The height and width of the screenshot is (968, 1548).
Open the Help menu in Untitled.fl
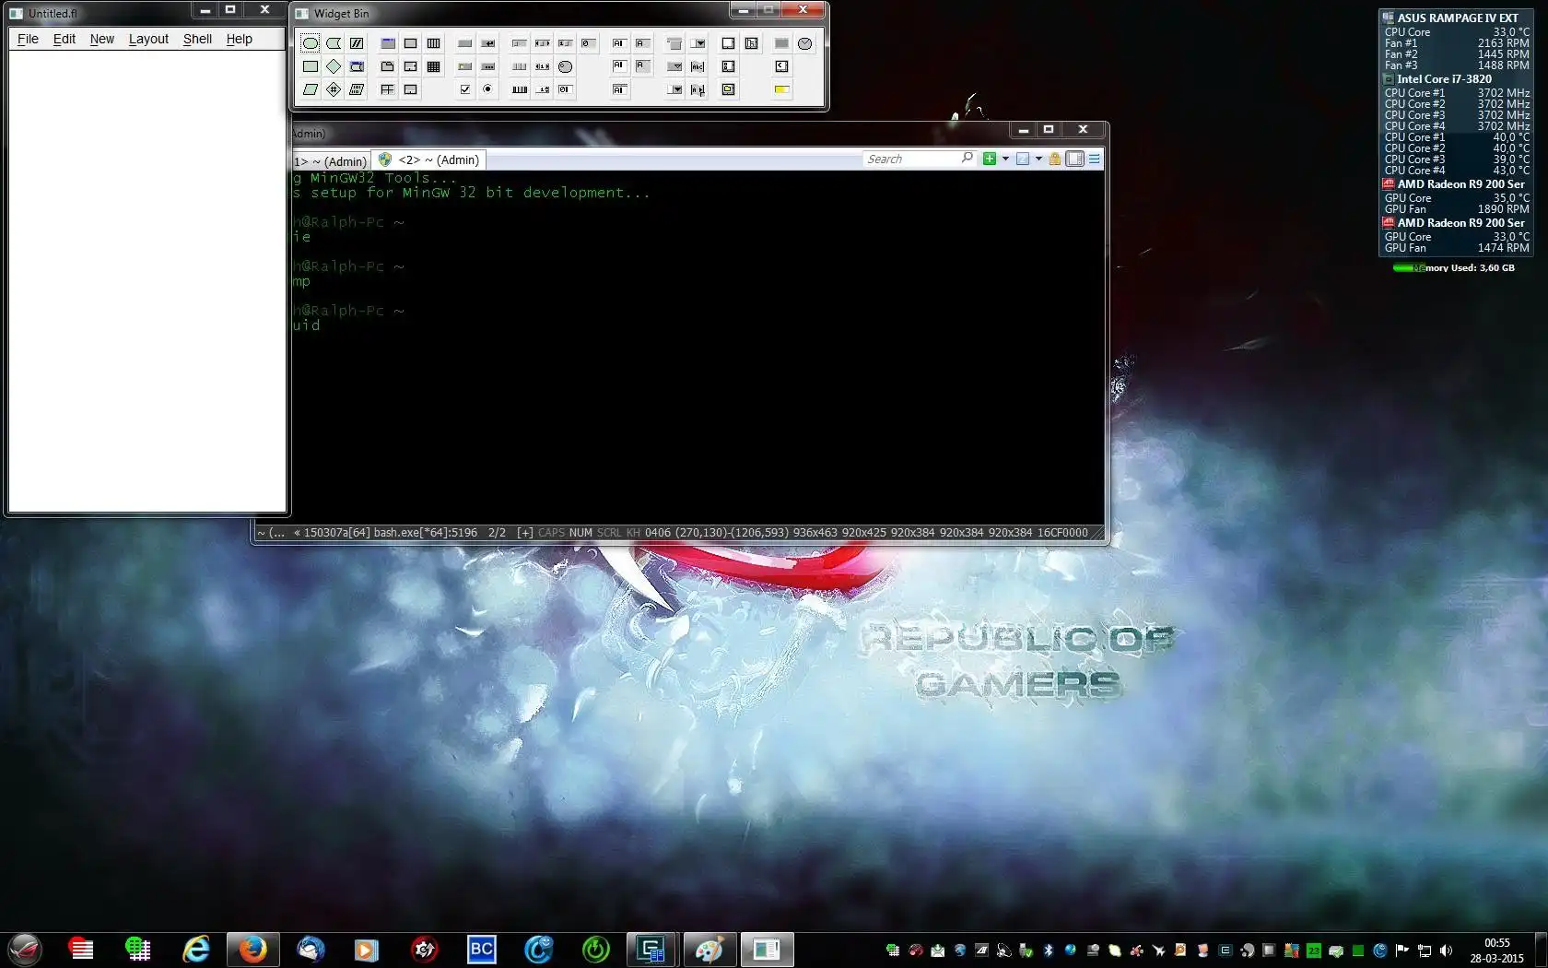coord(240,39)
